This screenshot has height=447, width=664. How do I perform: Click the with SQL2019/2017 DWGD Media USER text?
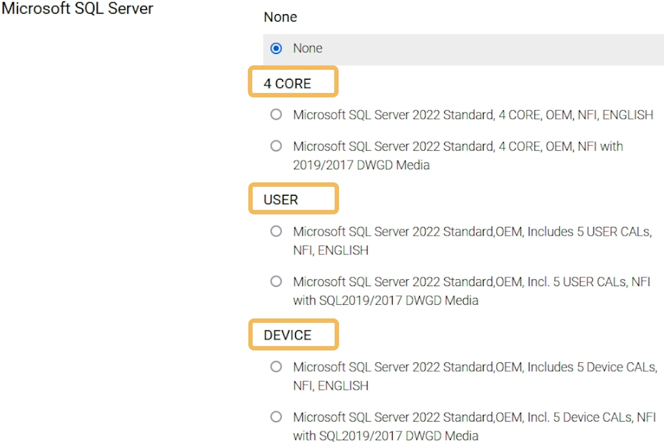385,300
